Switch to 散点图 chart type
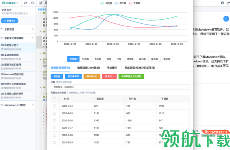This screenshot has height=150, width=230. click(x=167, y=59)
